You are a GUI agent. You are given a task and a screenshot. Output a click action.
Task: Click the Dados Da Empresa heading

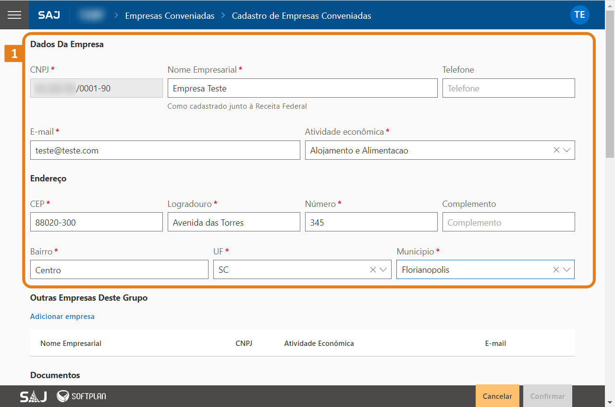coord(67,44)
